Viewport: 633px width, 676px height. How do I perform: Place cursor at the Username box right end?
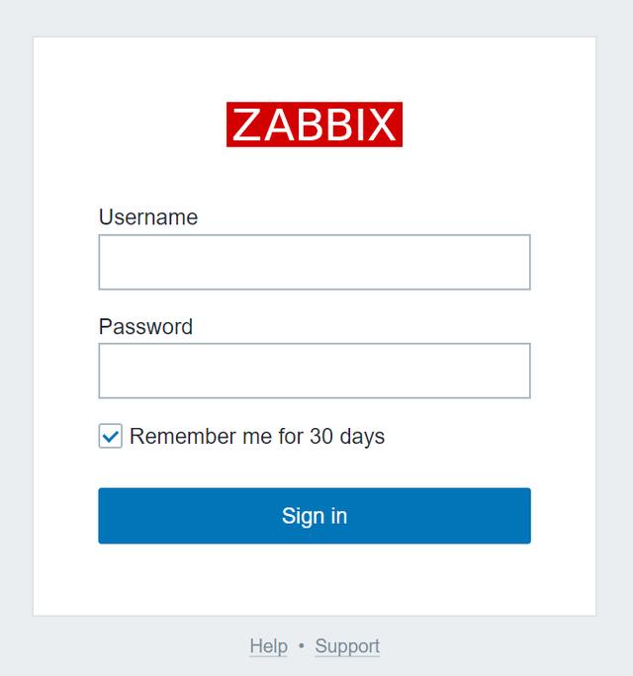point(524,262)
